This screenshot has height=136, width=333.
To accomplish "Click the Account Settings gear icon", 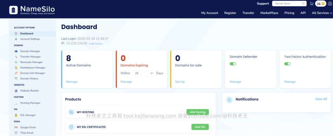I will (16, 39).
